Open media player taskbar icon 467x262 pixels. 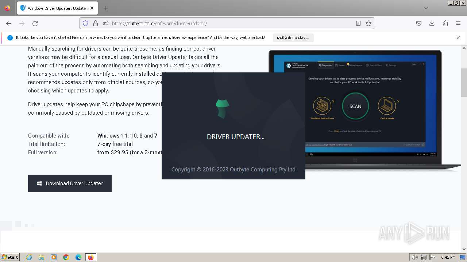coord(54,257)
